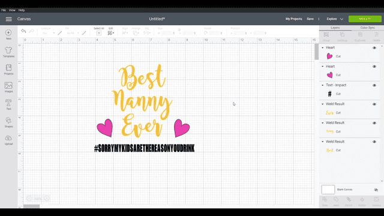The image size is (384, 216).
Task: Click the Blank Canvas color swatch
Action: click(x=328, y=190)
